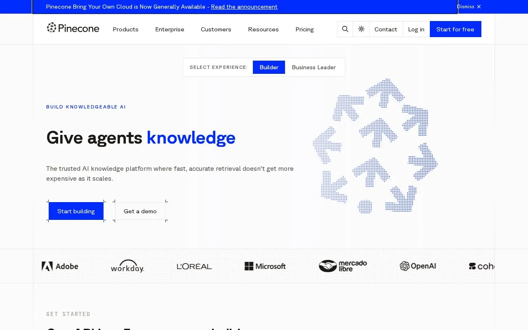Open the Customers nav item
Screen dimensions: 528x330
click(216, 29)
